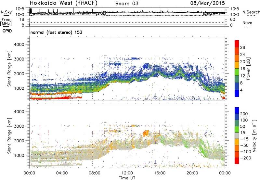Click the '12:00' time axis tick label

click(x=127, y=173)
